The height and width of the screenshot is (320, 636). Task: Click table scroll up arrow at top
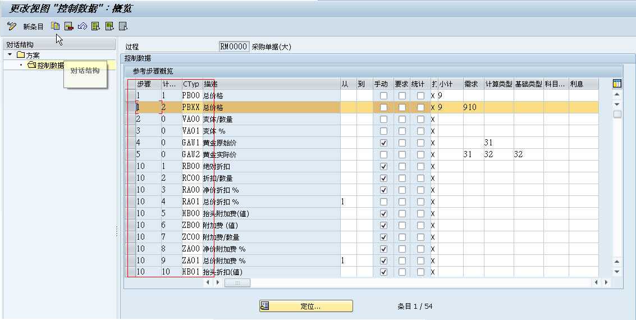(617, 95)
